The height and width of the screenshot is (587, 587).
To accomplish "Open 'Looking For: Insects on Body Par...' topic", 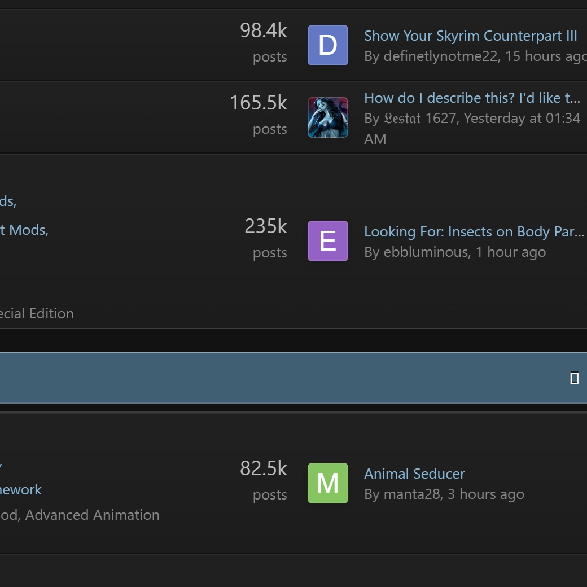I will [x=474, y=232].
